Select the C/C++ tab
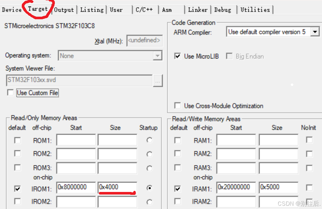Image resolution: width=322 pixels, height=209 pixels. click(x=144, y=10)
